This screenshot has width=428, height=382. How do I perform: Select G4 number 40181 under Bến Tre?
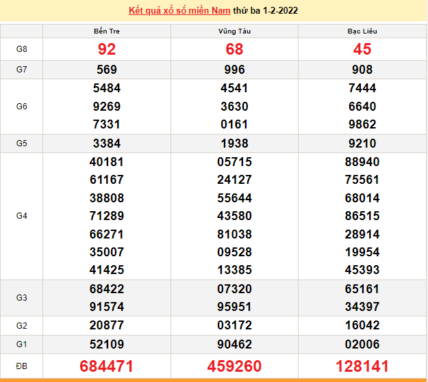[x=107, y=162]
